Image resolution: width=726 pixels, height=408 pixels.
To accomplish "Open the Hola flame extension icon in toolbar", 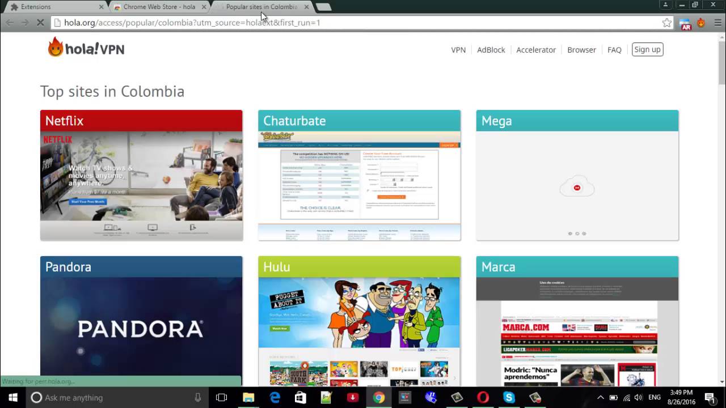I will pyautogui.click(x=701, y=23).
